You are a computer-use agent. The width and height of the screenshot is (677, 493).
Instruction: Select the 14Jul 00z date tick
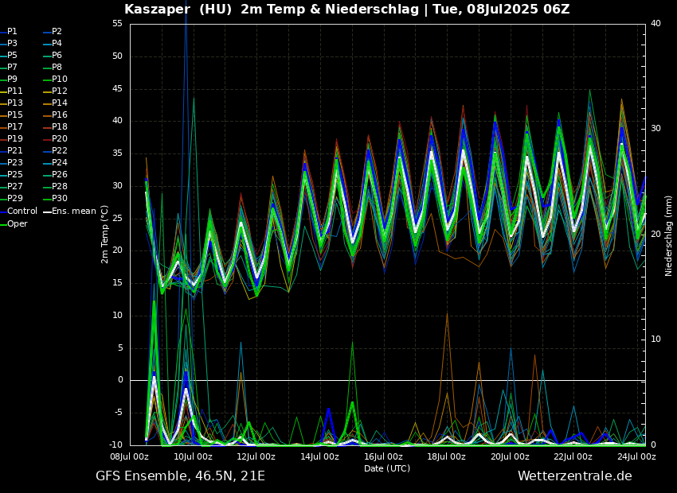coord(319,456)
